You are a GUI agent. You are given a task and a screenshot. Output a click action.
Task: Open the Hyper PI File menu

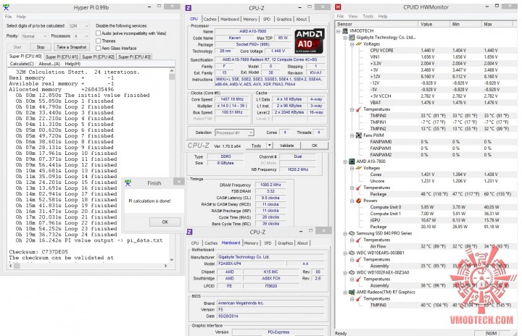point(8,17)
